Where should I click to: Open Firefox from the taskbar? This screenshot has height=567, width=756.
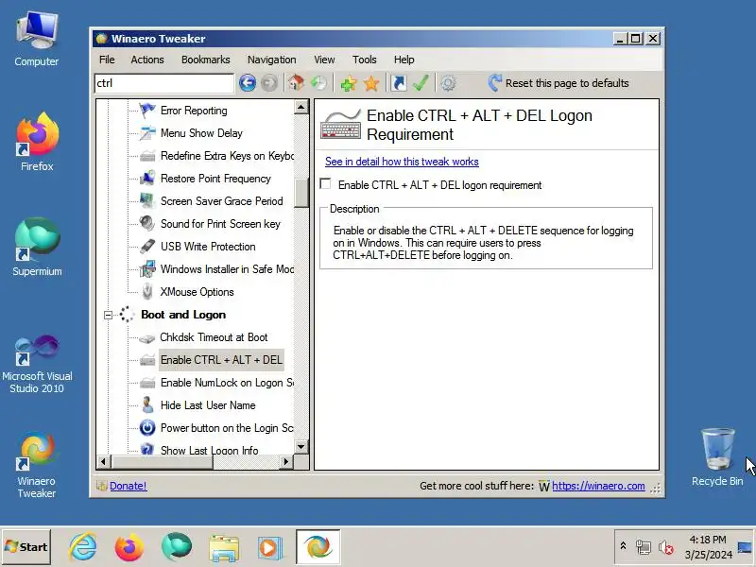[x=129, y=547]
